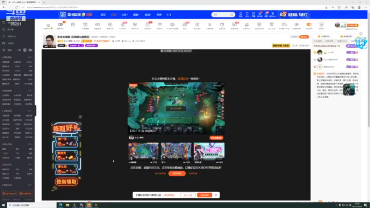Expand the 游戏 dropdown in top navigation
The image size is (370, 208).
click(x=148, y=15)
